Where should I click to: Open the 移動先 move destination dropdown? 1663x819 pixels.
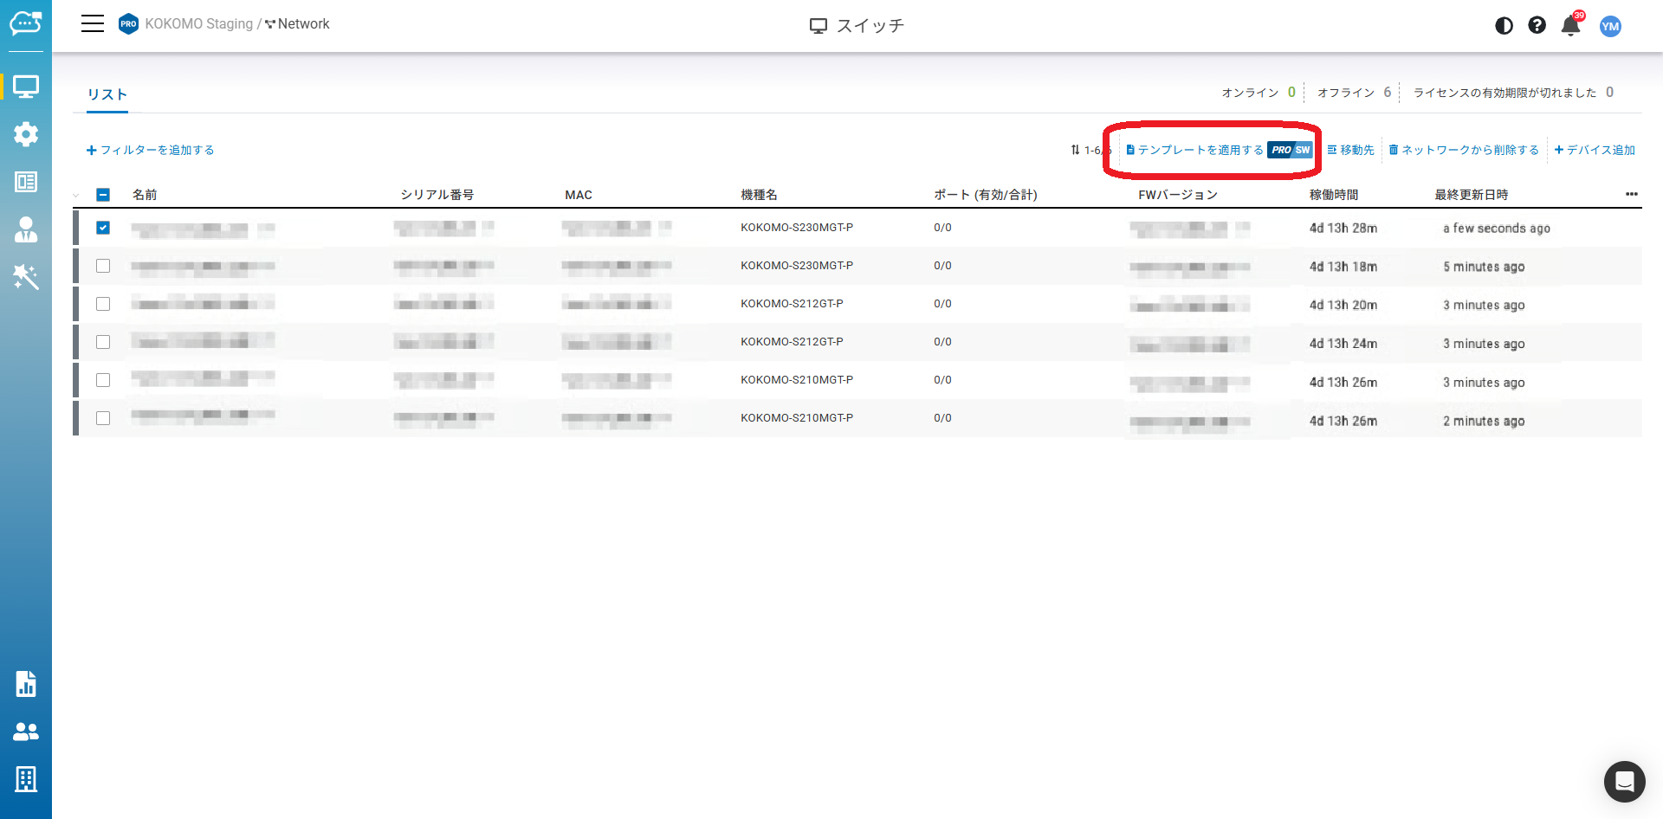pyautogui.click(x=1350, y=150)
